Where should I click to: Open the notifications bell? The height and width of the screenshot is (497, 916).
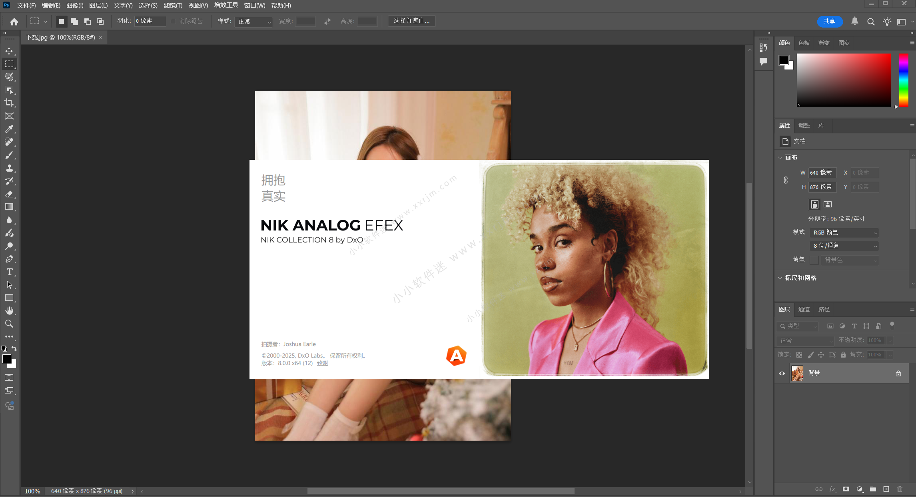(855, 21)
